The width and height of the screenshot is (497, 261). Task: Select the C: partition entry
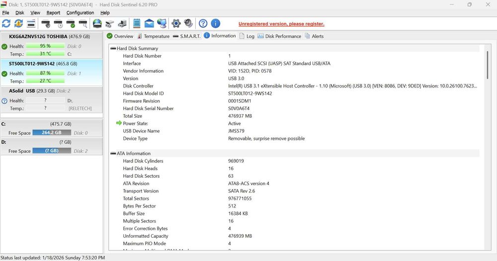[x=51, y=128]
